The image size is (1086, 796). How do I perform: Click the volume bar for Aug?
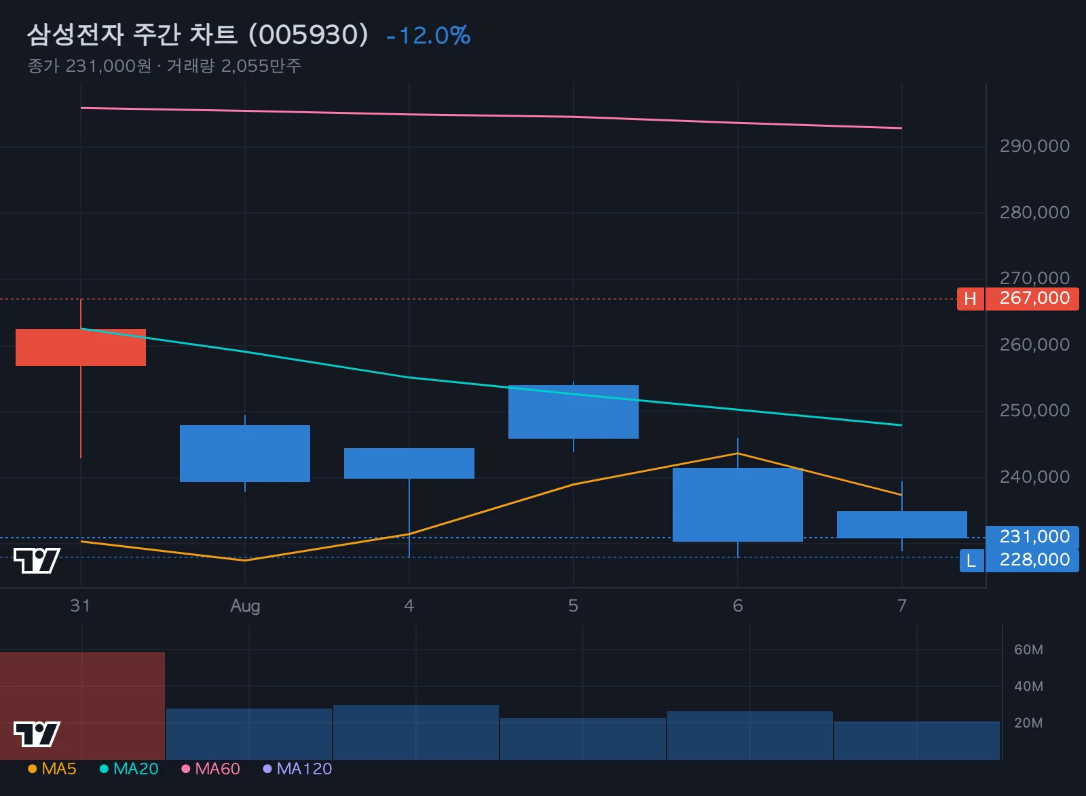click(x=249, y=734)
